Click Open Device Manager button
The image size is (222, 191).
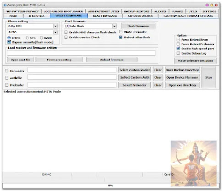point(182,77)
